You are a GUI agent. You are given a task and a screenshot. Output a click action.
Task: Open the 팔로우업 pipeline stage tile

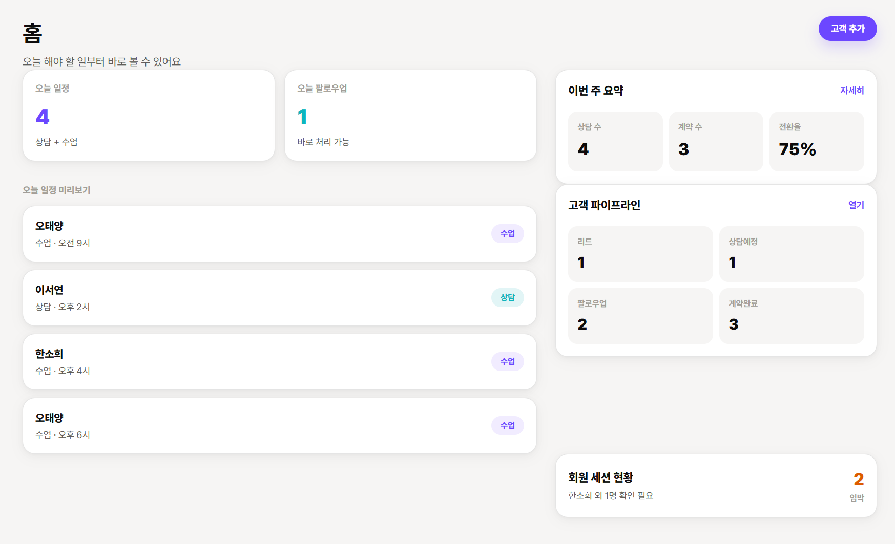click(640, 316)
